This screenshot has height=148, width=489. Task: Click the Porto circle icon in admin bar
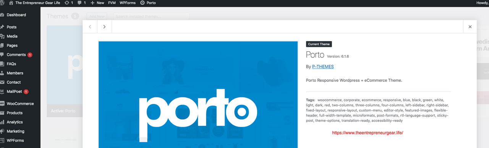[x=142, y=3]
